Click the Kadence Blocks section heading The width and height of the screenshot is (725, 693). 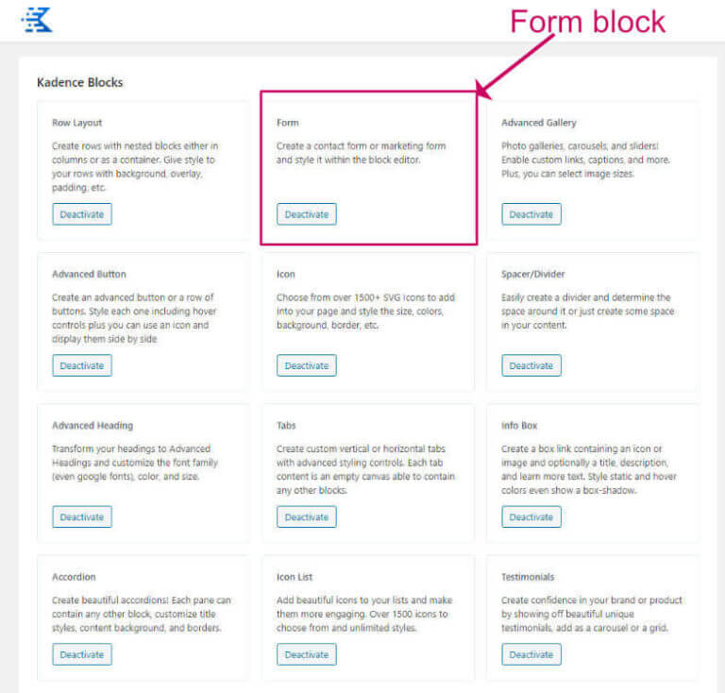click(x=79, y=82)
